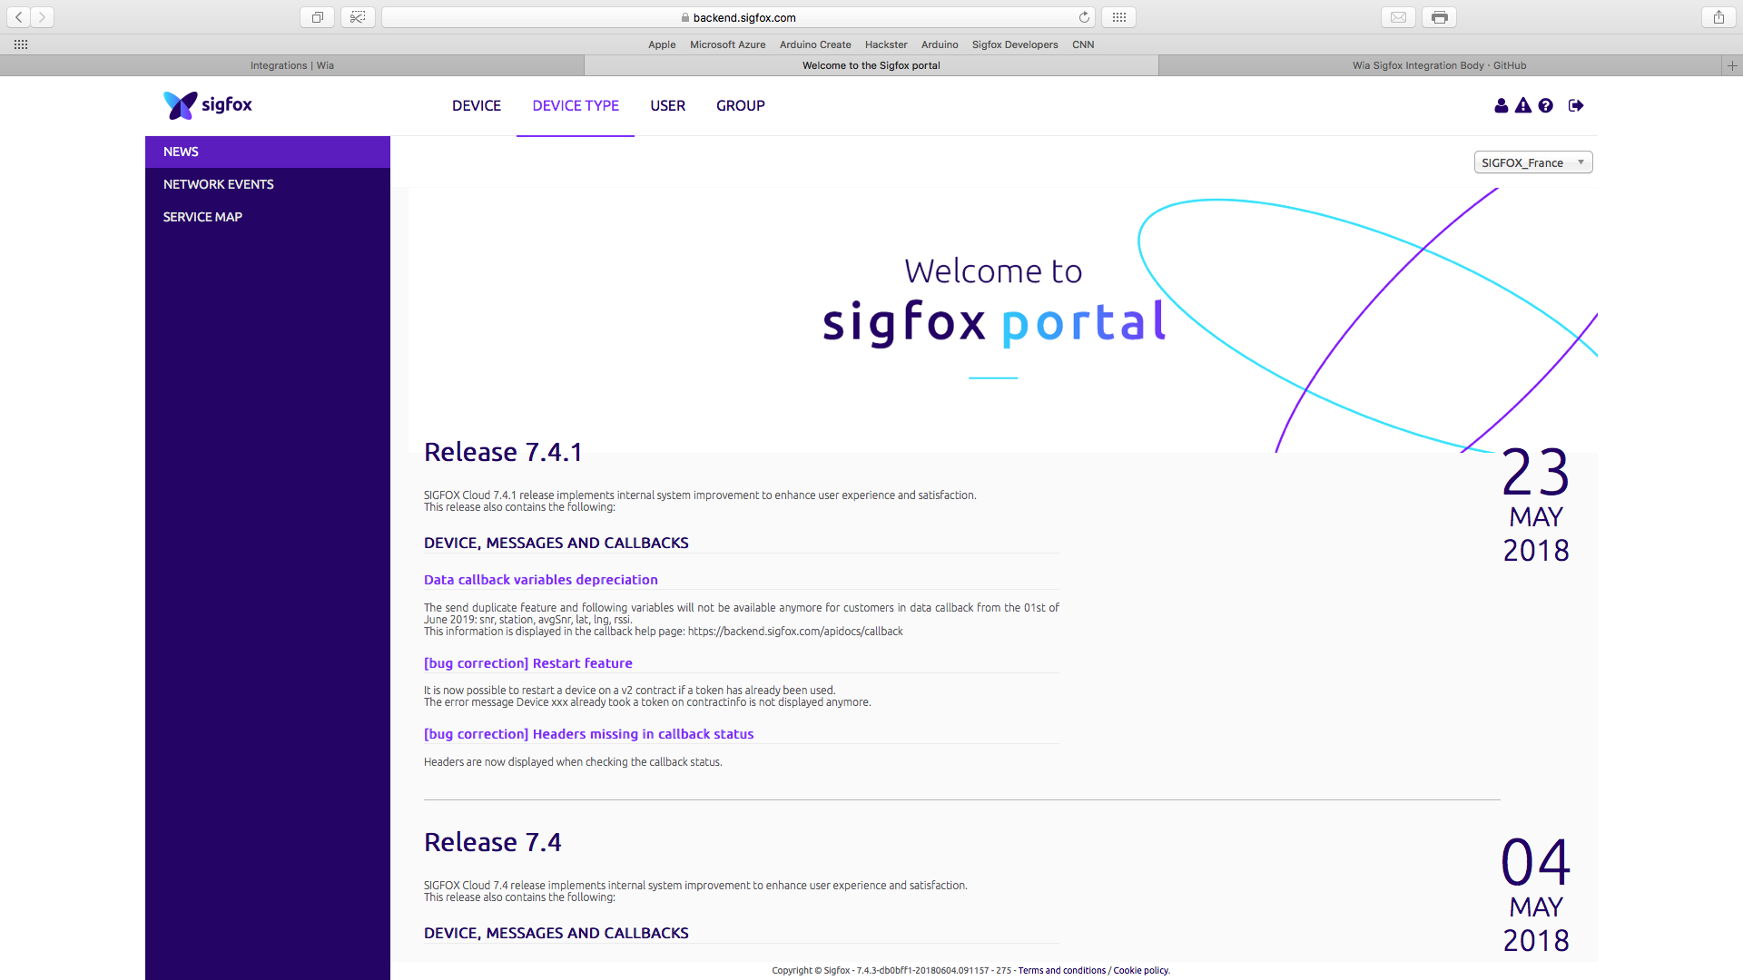Reload the page with the refresh icon

pos(1084,16)
